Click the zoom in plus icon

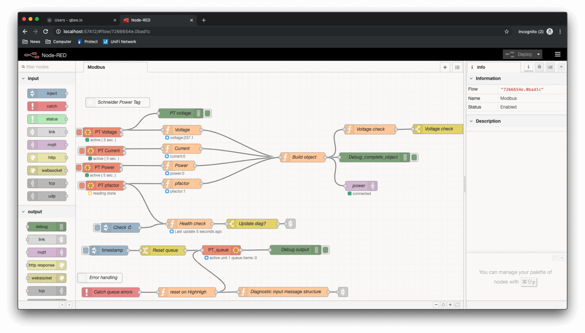coord(450,305)
